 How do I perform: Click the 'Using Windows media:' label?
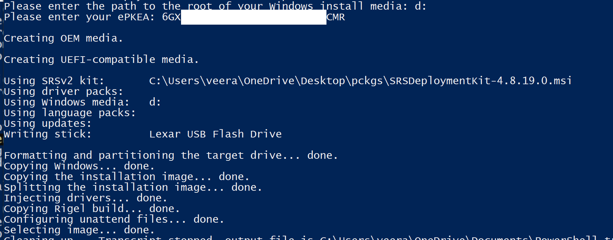coord(67,102)
